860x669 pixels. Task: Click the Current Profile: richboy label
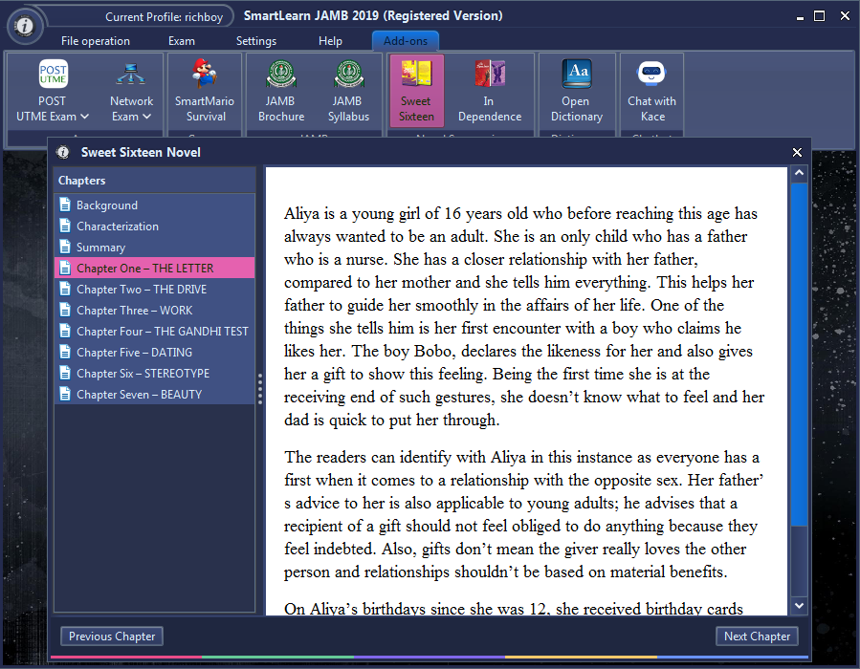pyautogui.click(x=164, y=17)
